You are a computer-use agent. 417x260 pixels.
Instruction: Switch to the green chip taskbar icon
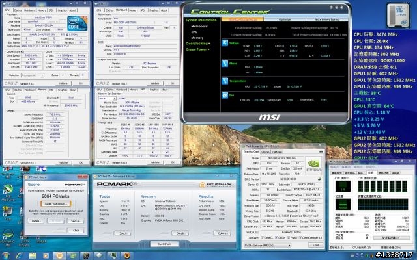[73, 255]
